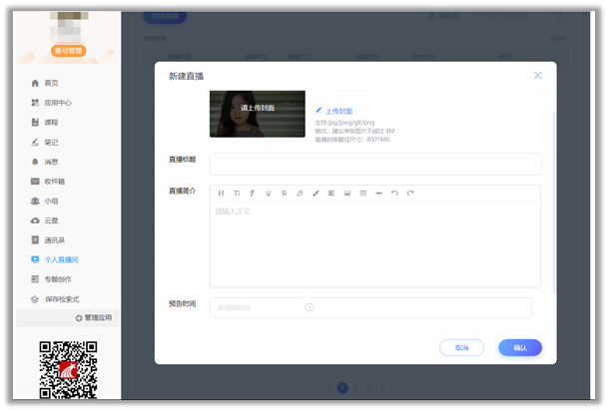
Task: Click the undo arrow in editor toolbar
Action: tap(394, 193)
